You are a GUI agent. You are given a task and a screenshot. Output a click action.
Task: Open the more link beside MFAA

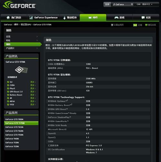click(33, 101)
